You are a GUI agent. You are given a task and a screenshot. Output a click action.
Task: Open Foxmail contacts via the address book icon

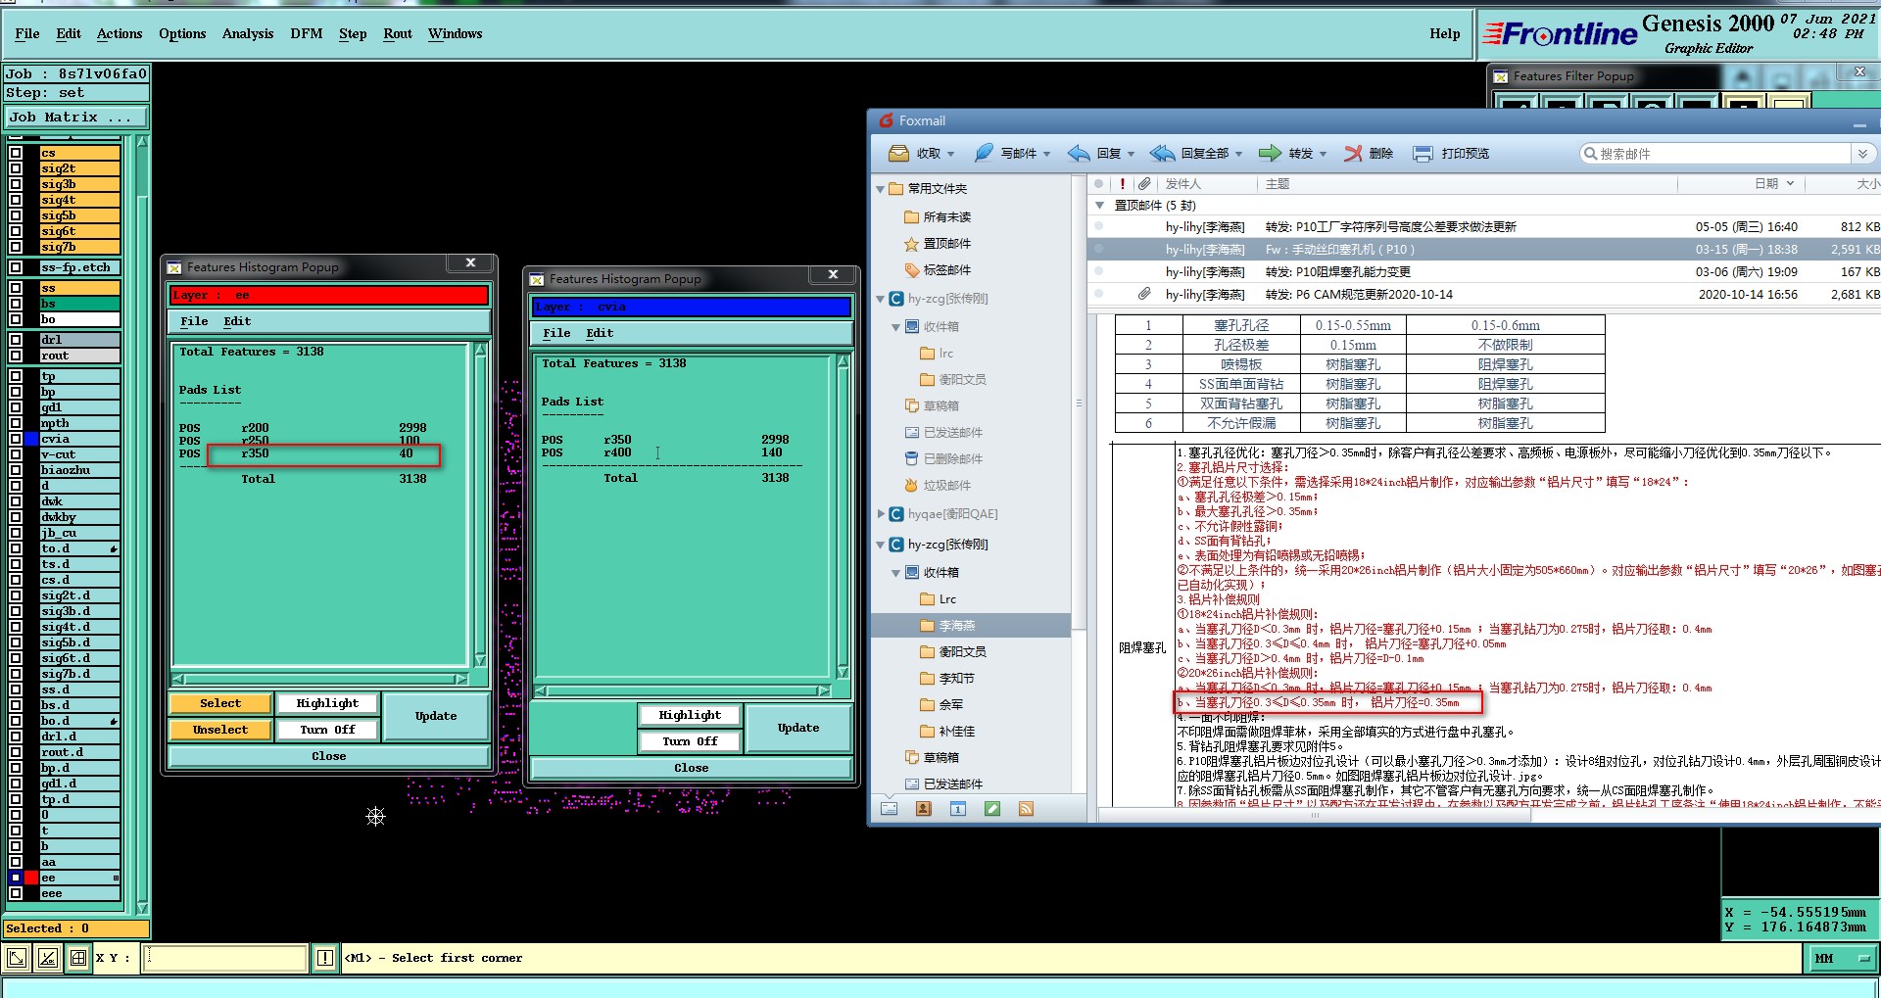[923, 809]
